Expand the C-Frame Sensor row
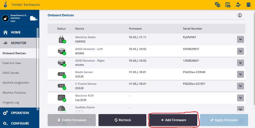 (x=240, y=86)
